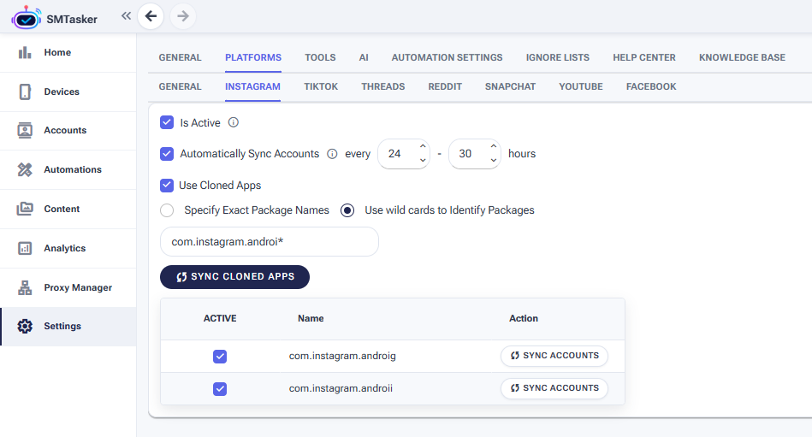
Task: Click the package wildcard input field
Action: (270, 242)
